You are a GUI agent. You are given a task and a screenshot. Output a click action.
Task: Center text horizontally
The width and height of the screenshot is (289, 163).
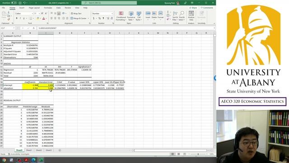click(55, 18)
